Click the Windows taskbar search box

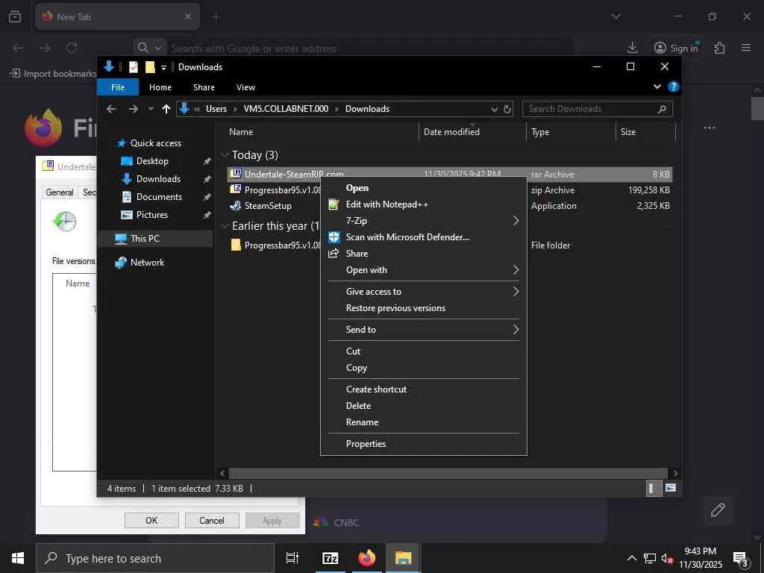tap(155, 558)
